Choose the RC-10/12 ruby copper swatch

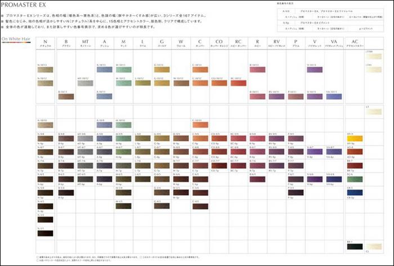[x=239, y=83]
